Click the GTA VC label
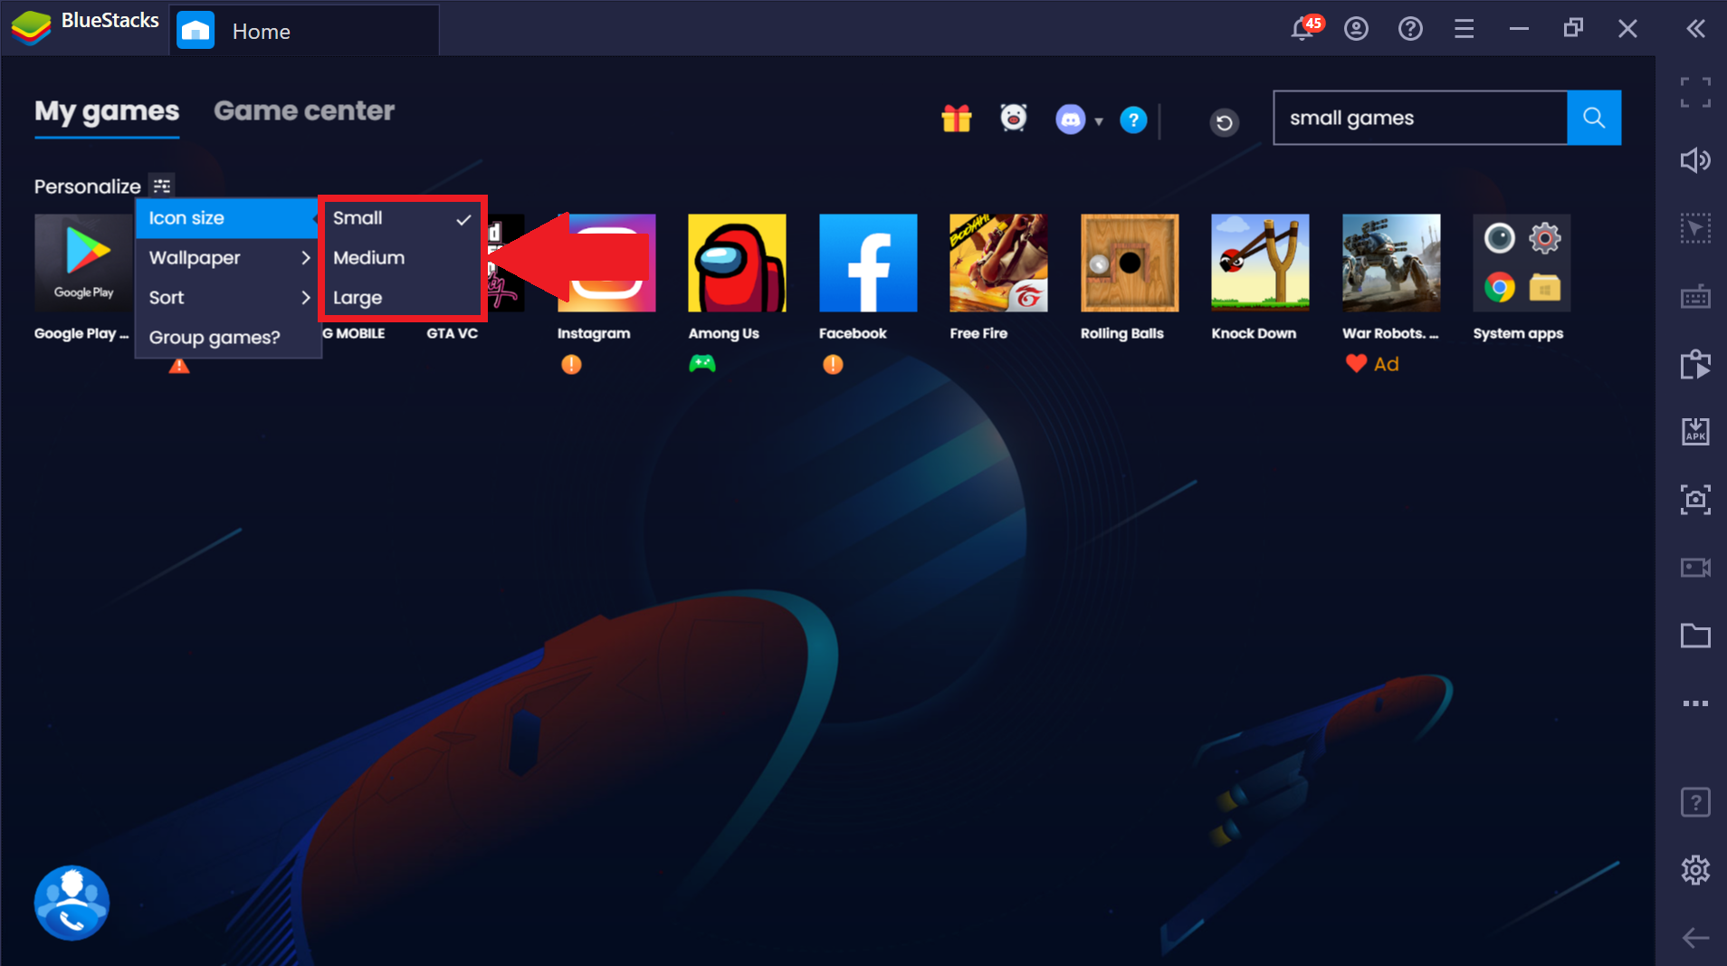 [453, 333]
